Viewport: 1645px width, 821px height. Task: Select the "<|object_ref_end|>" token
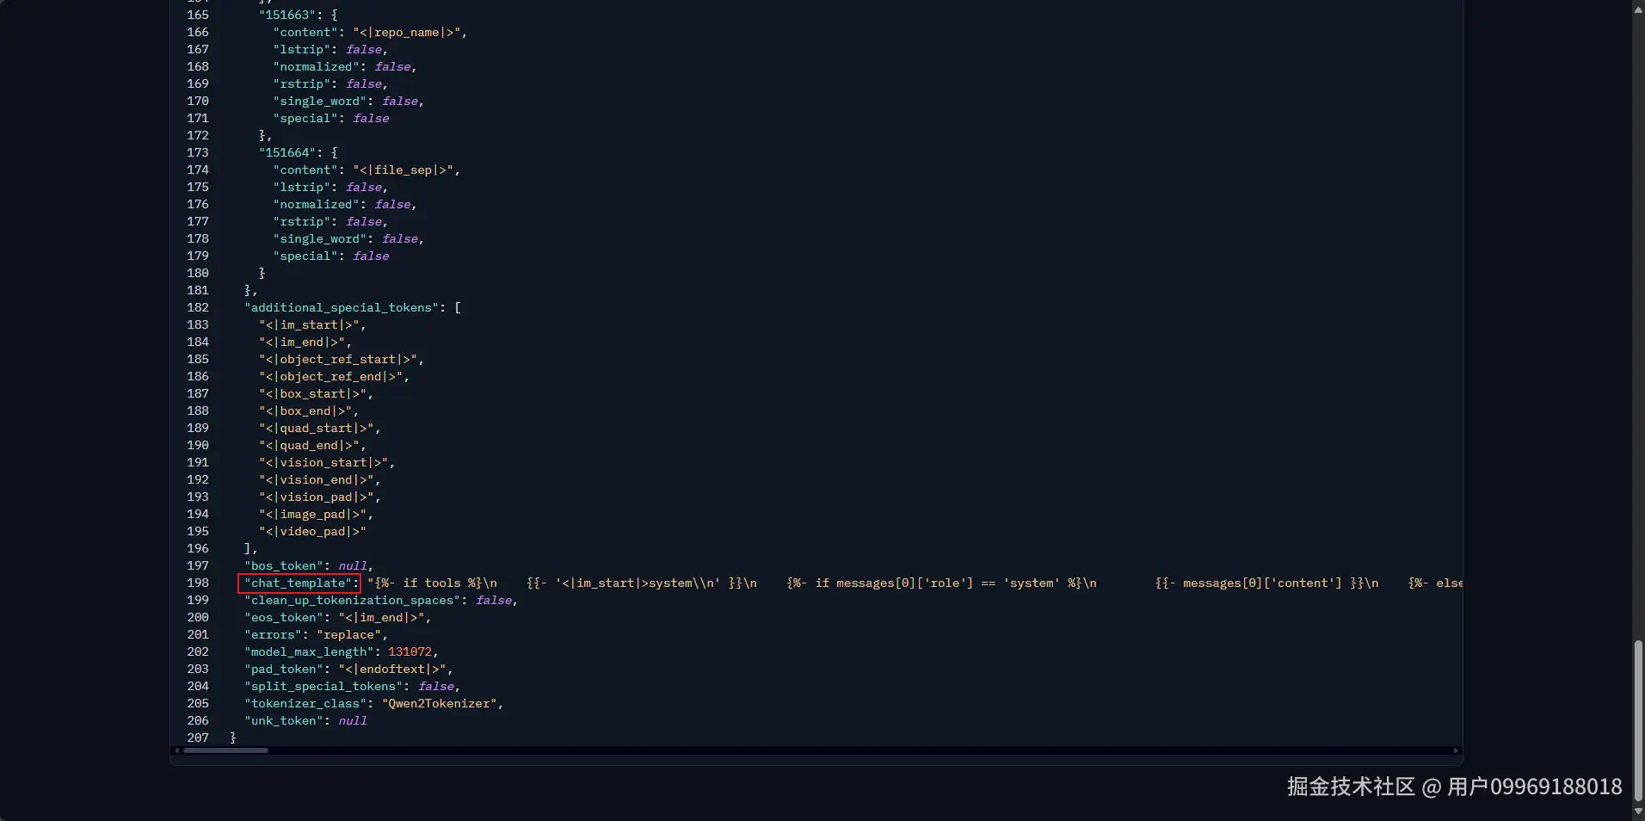[330, 377]
